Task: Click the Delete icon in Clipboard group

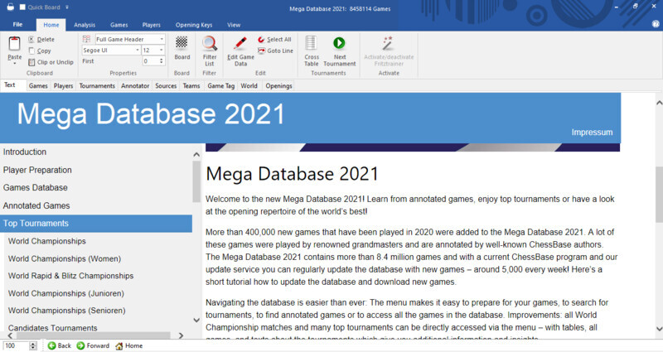Action: coord(31,39)
